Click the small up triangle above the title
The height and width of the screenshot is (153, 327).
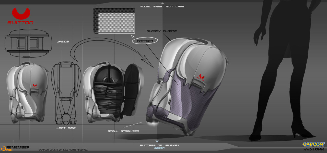pyautogui.click(x=162, y=3)
